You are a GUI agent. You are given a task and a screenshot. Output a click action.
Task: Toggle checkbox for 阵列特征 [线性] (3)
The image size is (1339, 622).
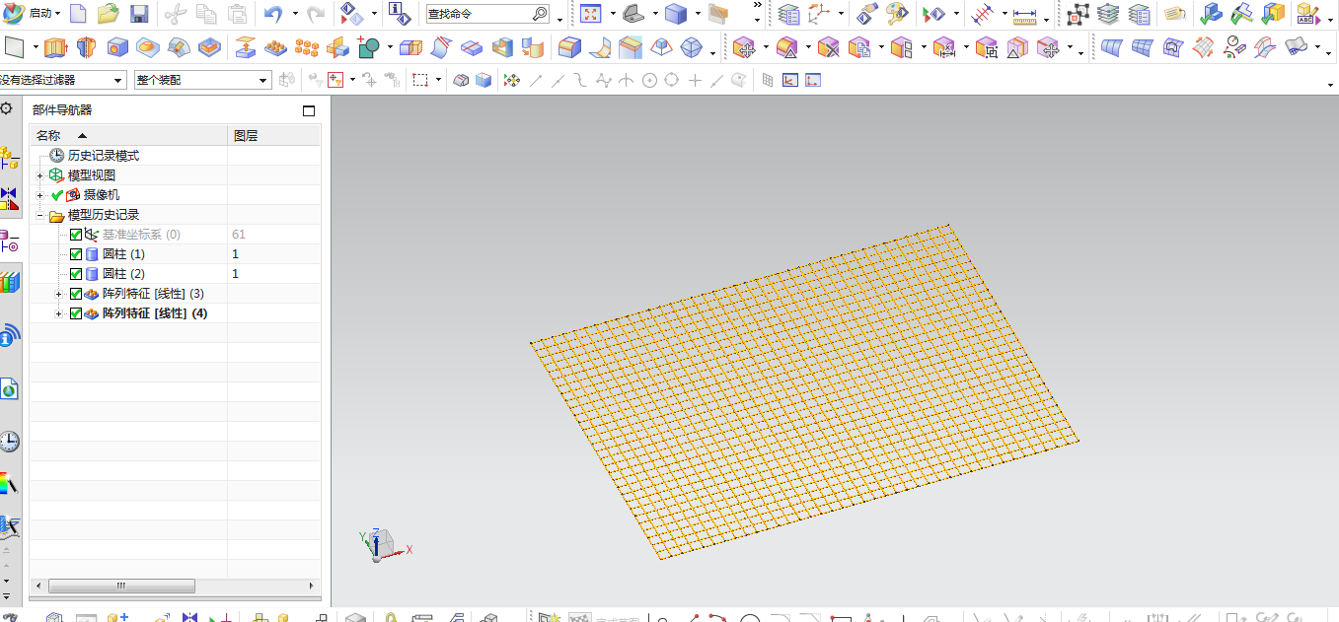(76, 294)
